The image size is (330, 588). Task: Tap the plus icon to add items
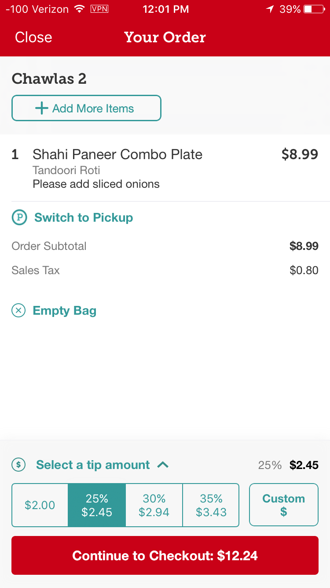tap(41, 108)
